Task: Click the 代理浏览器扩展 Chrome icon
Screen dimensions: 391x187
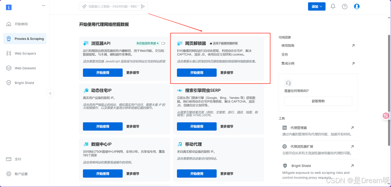Action: click(x=285, y=147)
